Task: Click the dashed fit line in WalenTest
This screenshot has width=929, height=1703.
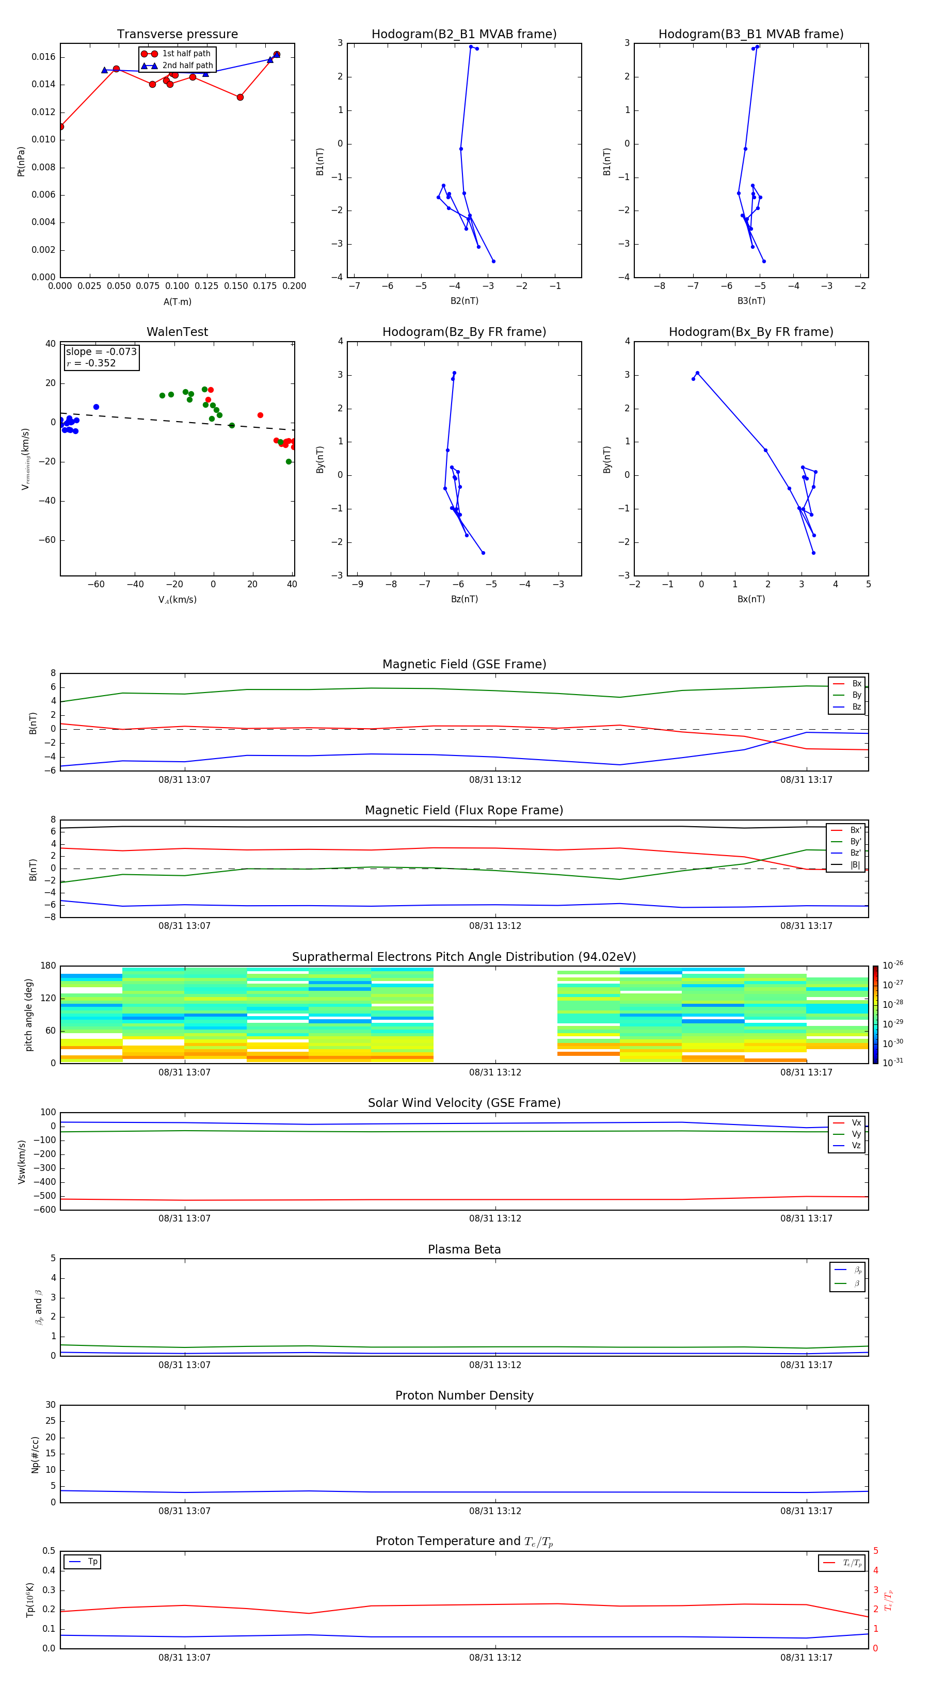Action: (x=177, y=421)
